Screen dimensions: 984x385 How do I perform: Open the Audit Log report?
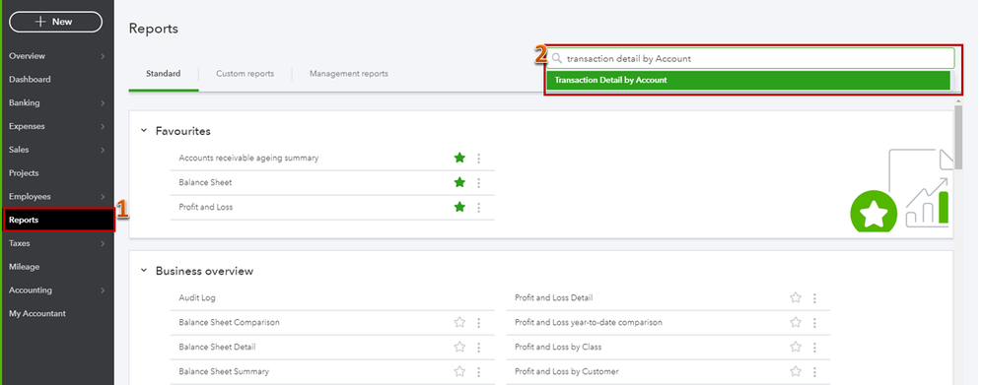[197, 297]
